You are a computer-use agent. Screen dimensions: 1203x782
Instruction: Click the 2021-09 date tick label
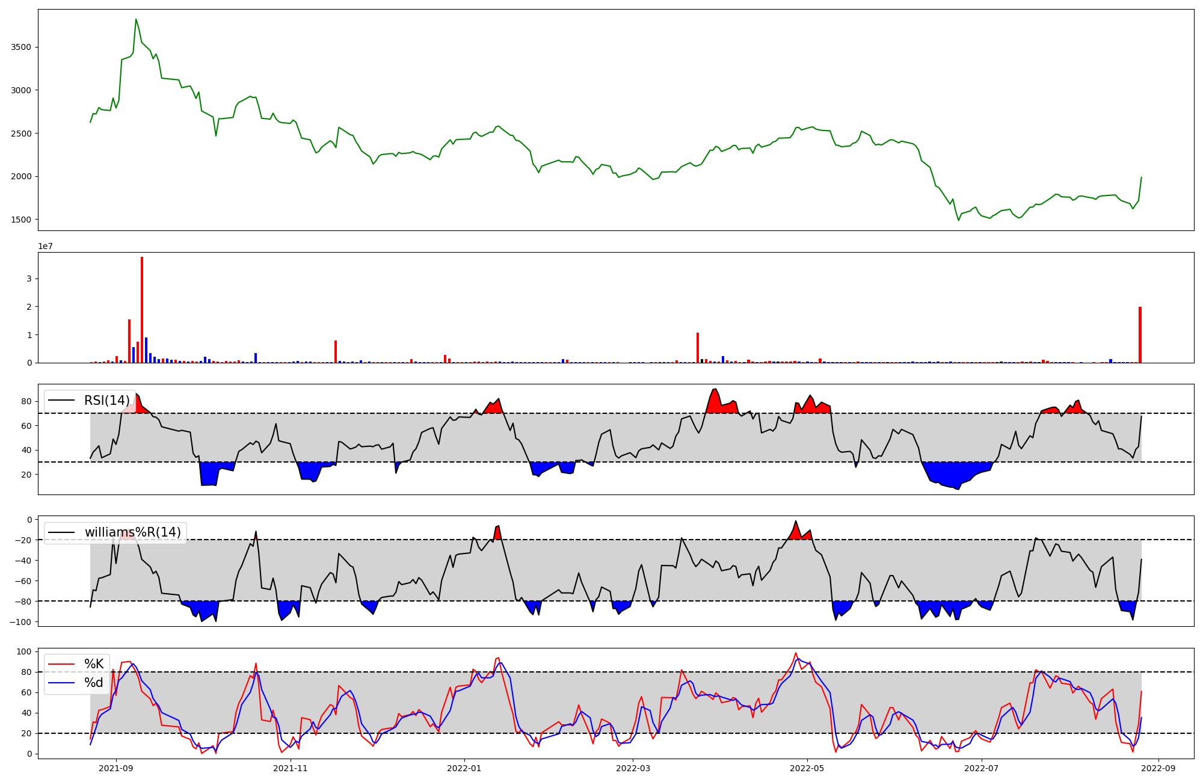pos(116,768)
